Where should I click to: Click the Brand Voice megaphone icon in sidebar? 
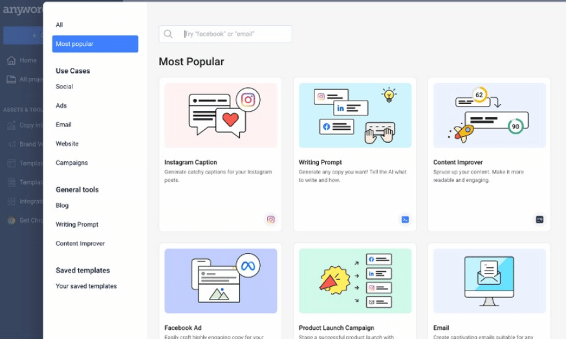12,144
